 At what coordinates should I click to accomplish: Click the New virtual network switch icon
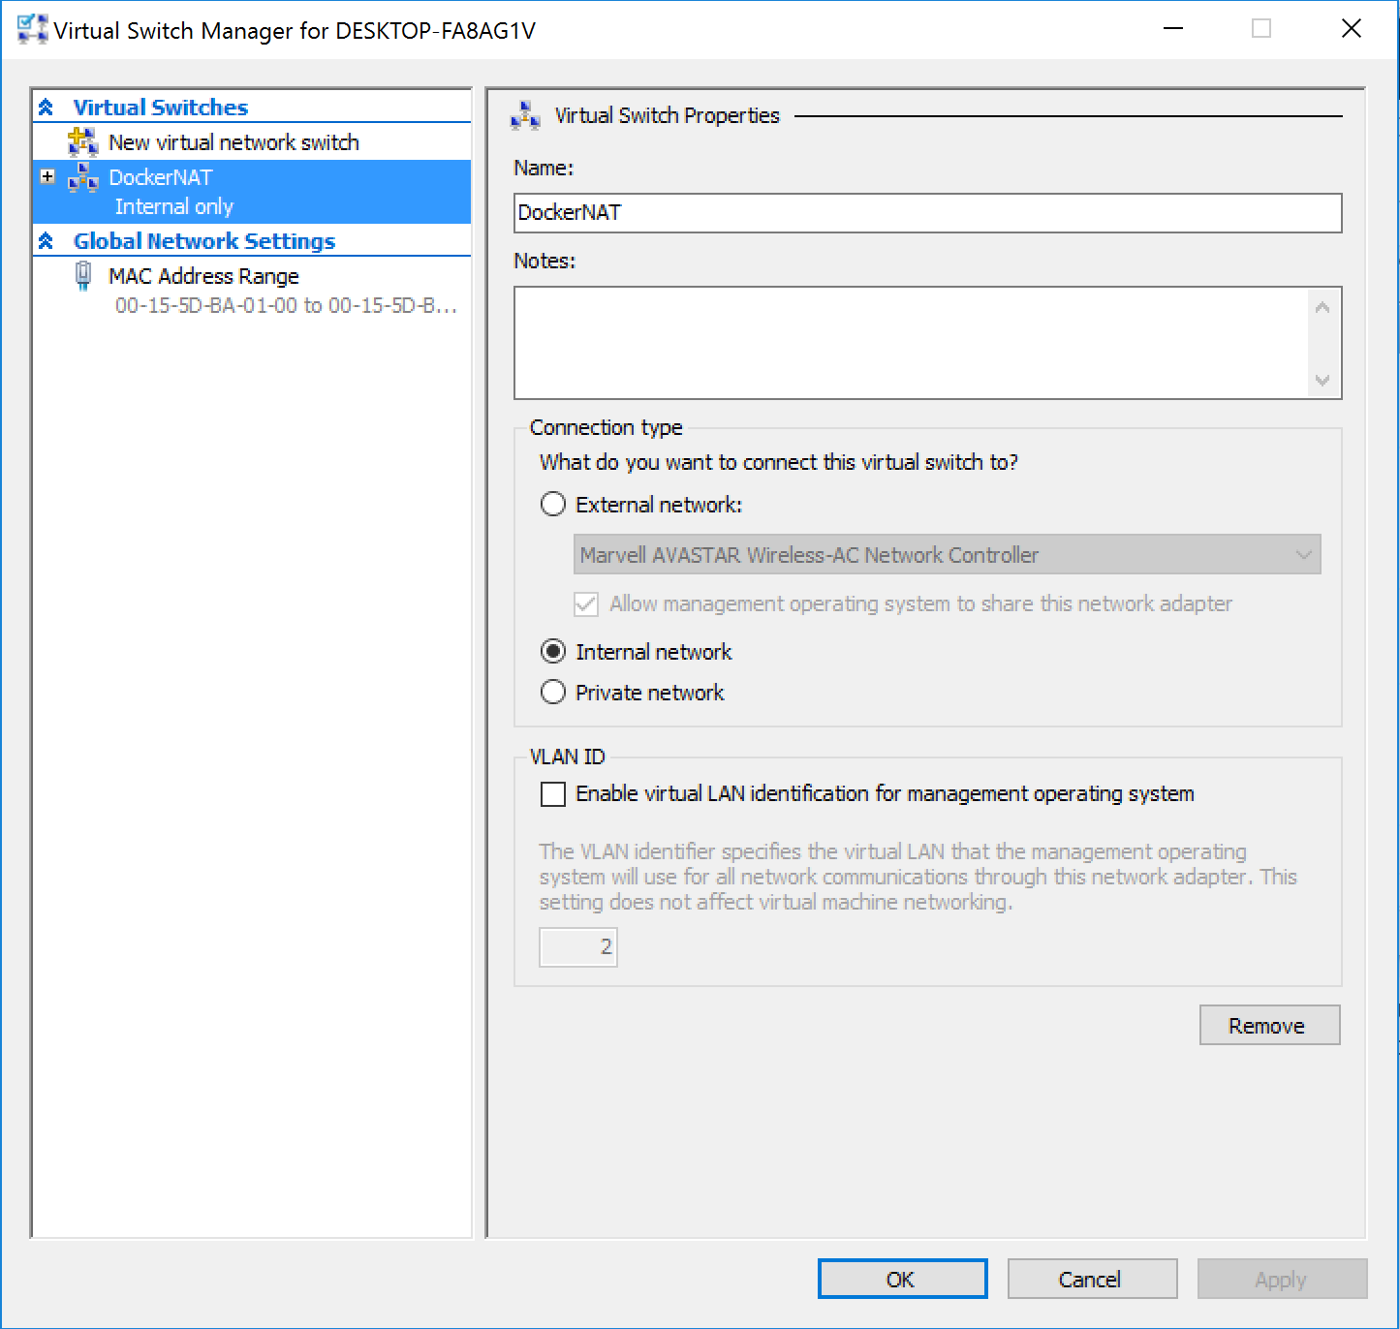pos(83,141)
